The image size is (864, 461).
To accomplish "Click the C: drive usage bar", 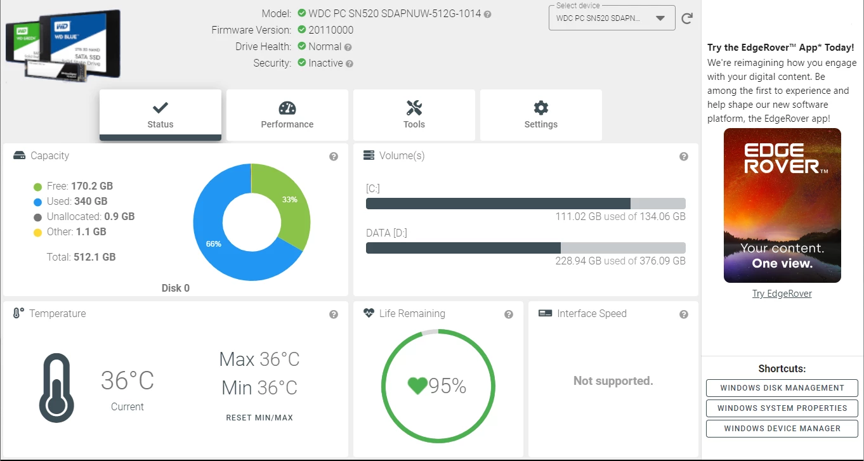I will tap(525, 204).
